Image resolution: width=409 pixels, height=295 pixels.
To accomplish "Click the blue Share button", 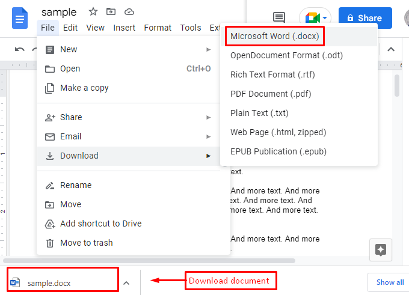I will click(365, 18).
